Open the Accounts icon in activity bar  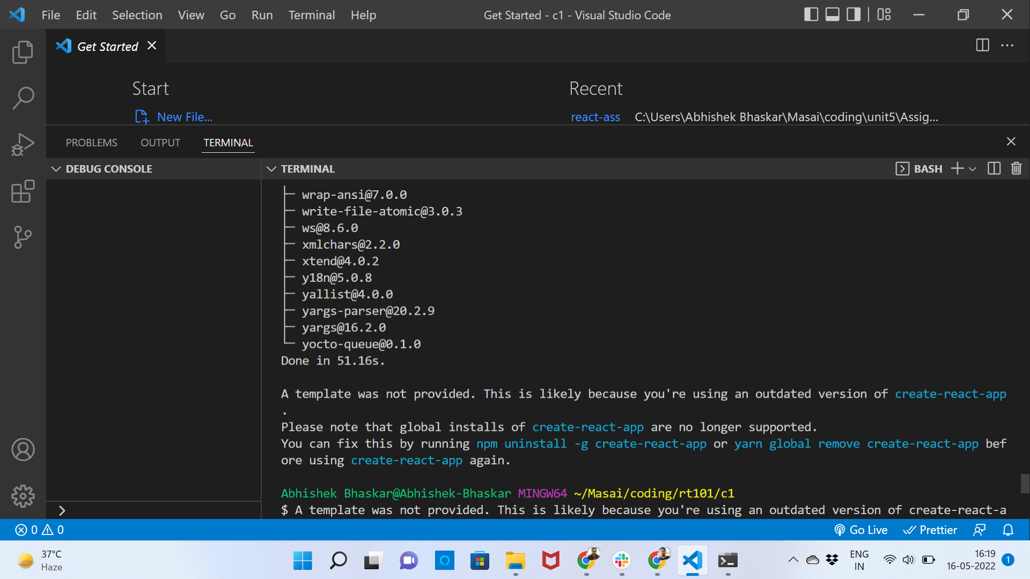tap(22, 450)
